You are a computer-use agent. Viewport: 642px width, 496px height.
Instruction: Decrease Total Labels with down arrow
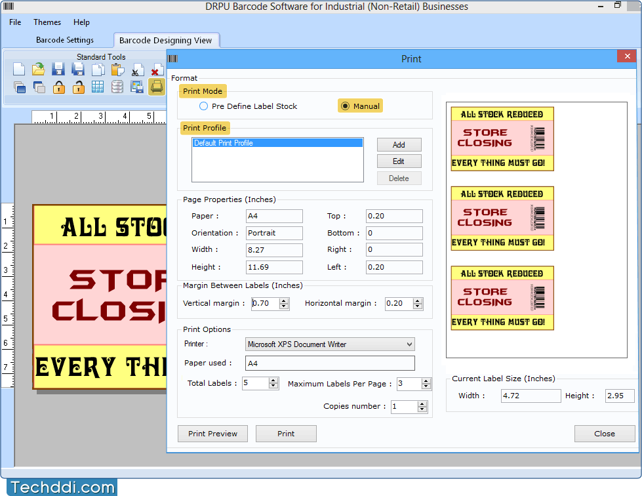[273, 386]
